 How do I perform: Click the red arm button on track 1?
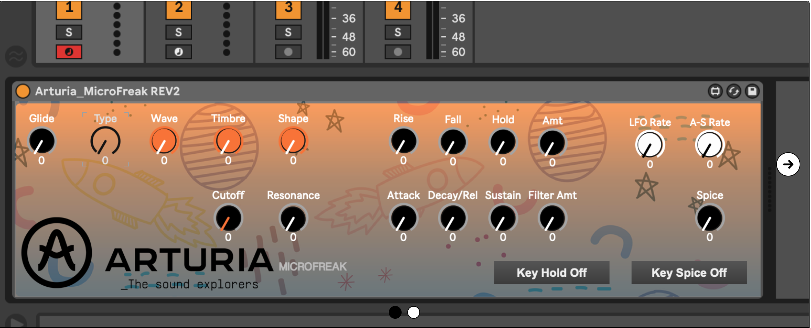pos(69,52)
